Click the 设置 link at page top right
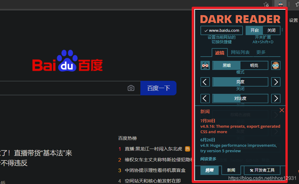 coord(293,20)
